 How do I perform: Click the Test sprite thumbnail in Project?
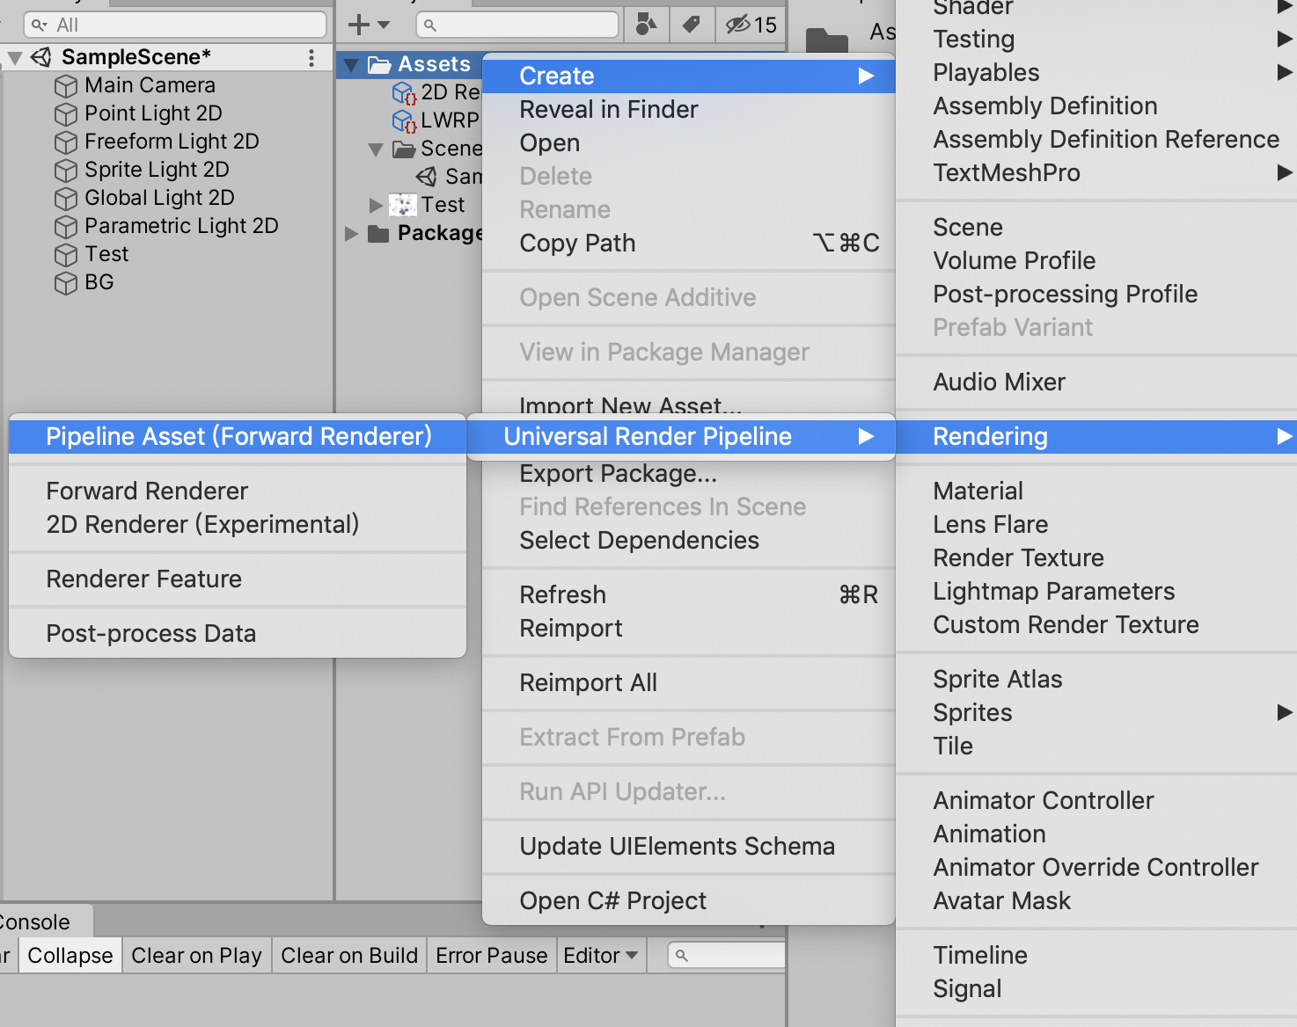pyautogui.click(x=403, y=205)
